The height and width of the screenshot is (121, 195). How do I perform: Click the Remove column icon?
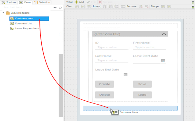[141, 6]
